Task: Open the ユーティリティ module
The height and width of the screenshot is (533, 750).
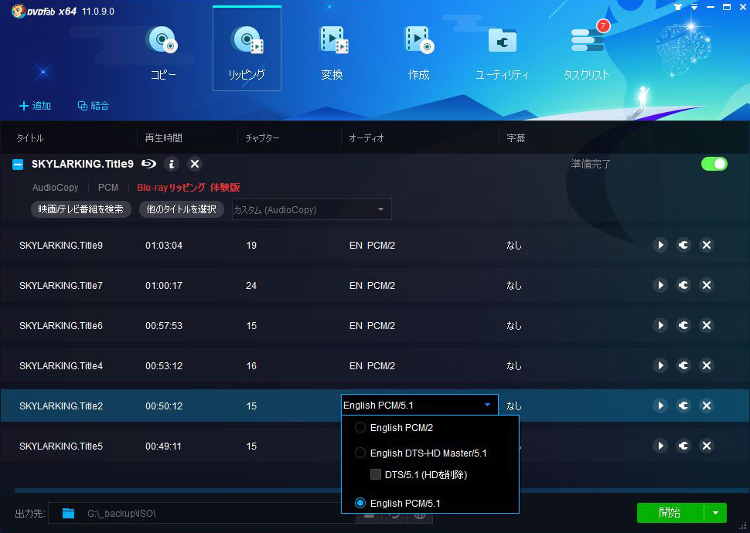Action: pos(503,53)
